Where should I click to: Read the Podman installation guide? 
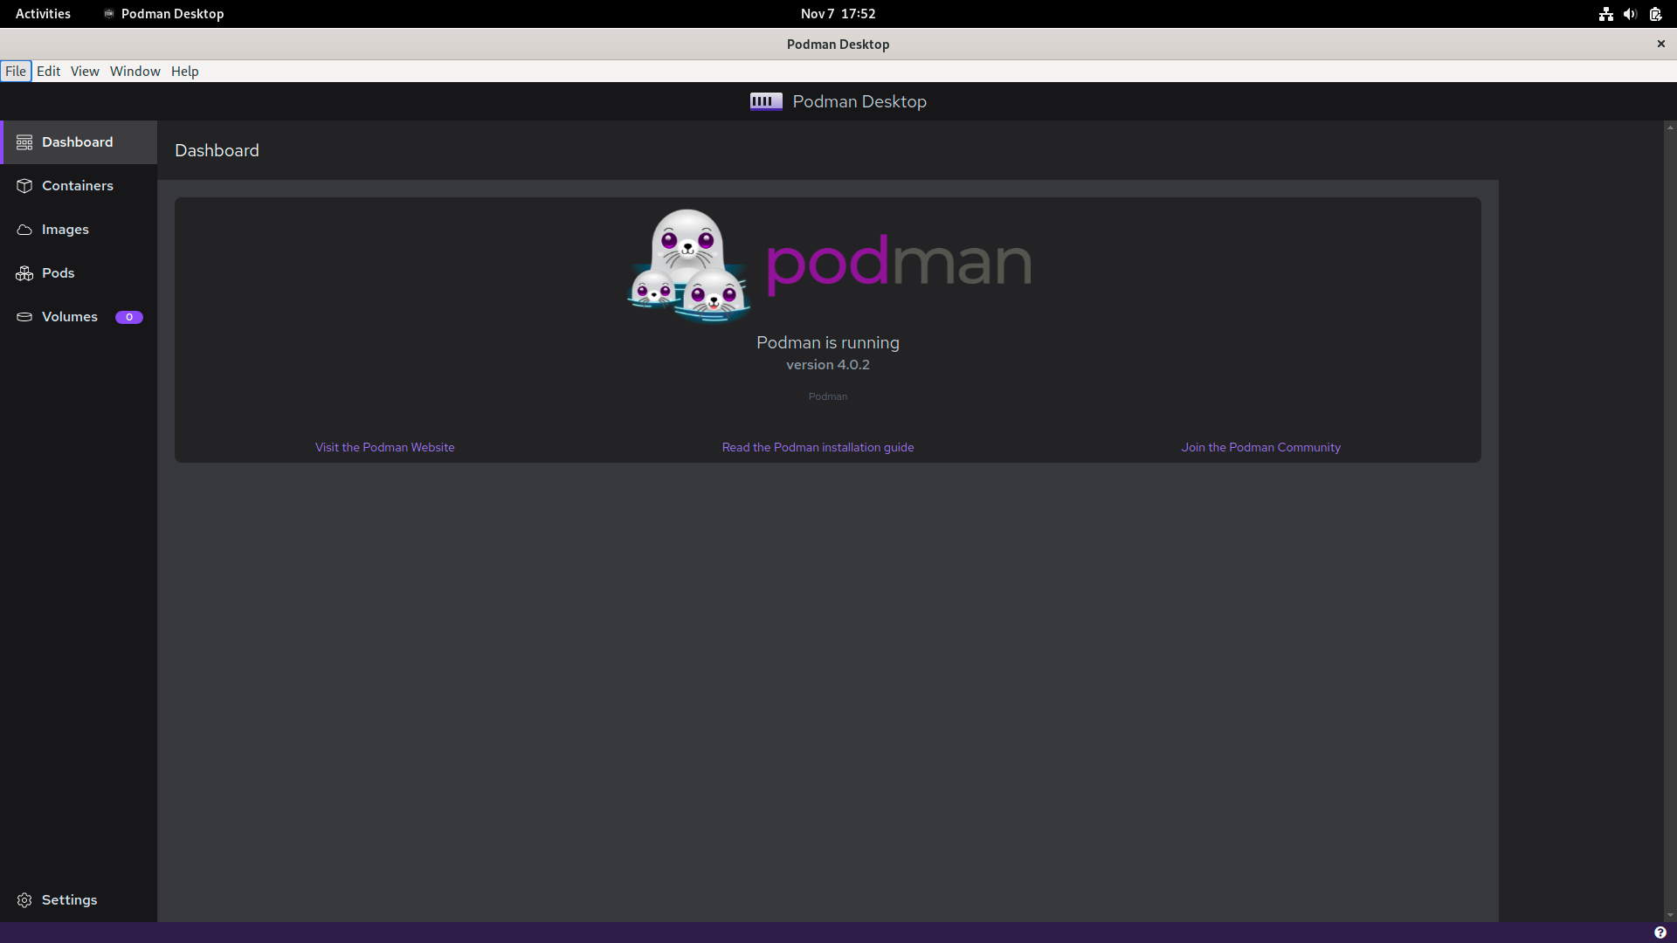[x=818, y=446]
